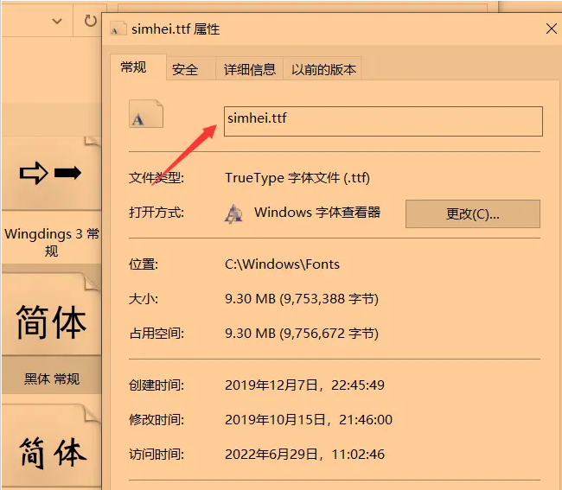Screen dimensions: 562x490
Task: Click the '2019年12月7日, 22:45:49' creation time
Action: [304, 385]
